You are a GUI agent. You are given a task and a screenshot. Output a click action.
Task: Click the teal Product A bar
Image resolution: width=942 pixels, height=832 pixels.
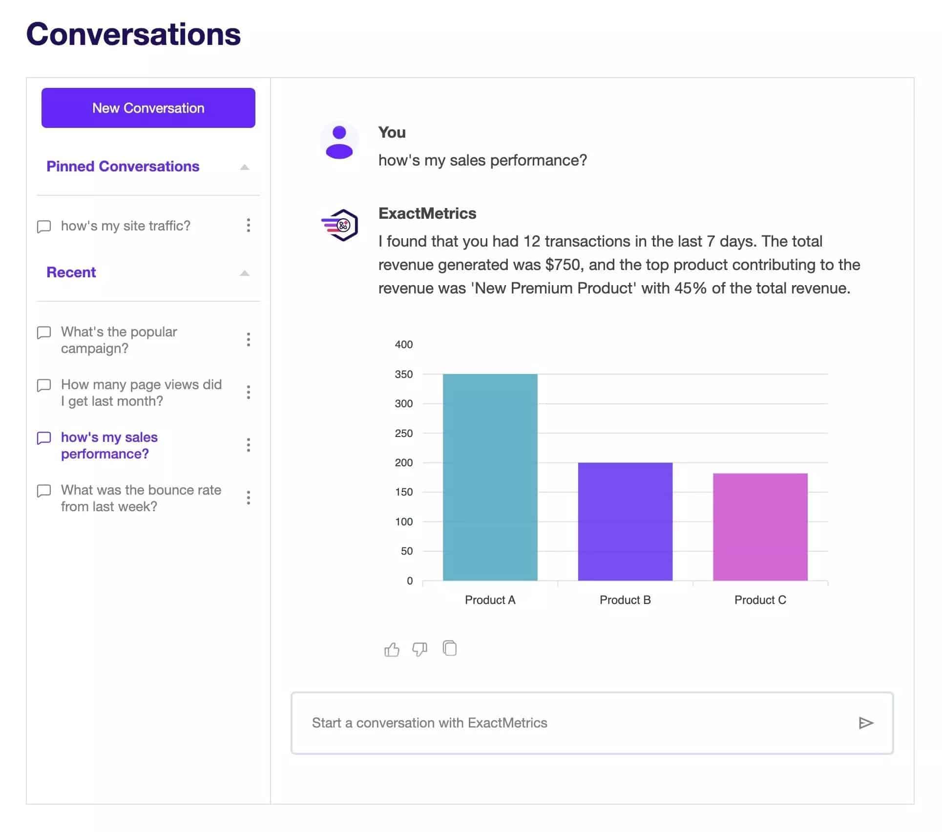tap(490, 478)
